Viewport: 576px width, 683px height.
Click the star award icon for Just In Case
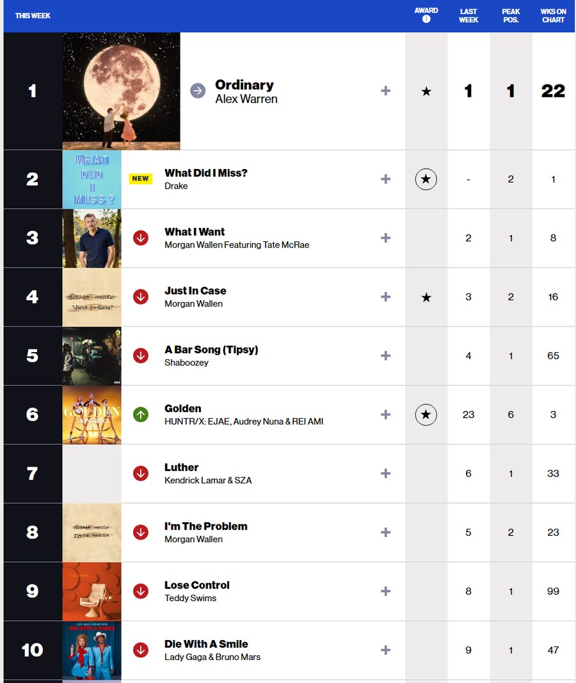(426, 297)
